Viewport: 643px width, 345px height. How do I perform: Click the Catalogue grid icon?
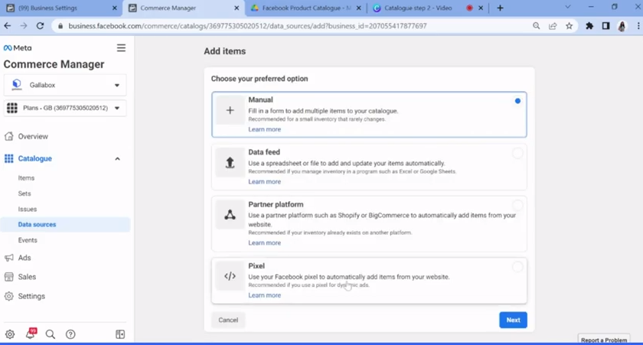tap(8, 158)
